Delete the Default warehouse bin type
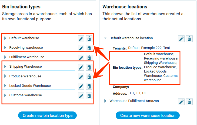 (x=89, y=38)
